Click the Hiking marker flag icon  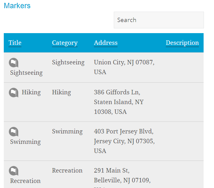(x=14, y=92)
